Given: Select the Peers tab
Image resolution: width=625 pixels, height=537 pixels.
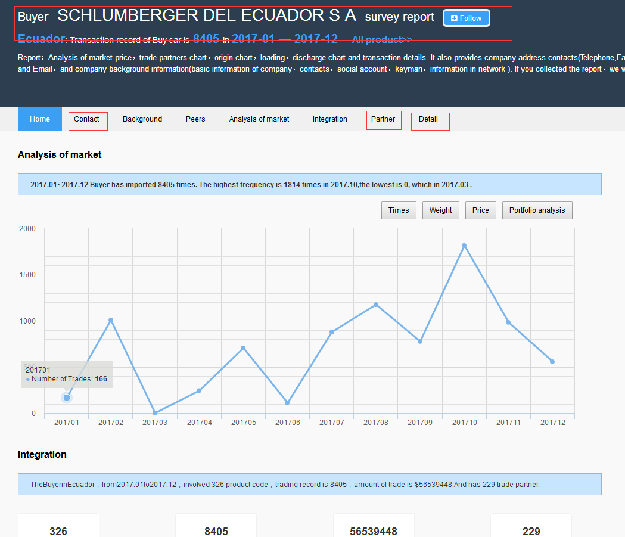Looking at the screenshot, I should point(195,119).
